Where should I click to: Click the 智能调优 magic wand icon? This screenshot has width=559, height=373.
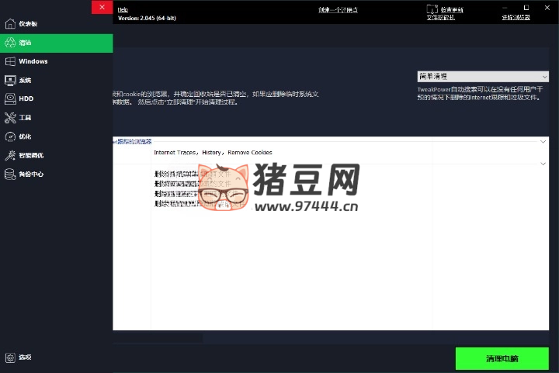(10, 155)
